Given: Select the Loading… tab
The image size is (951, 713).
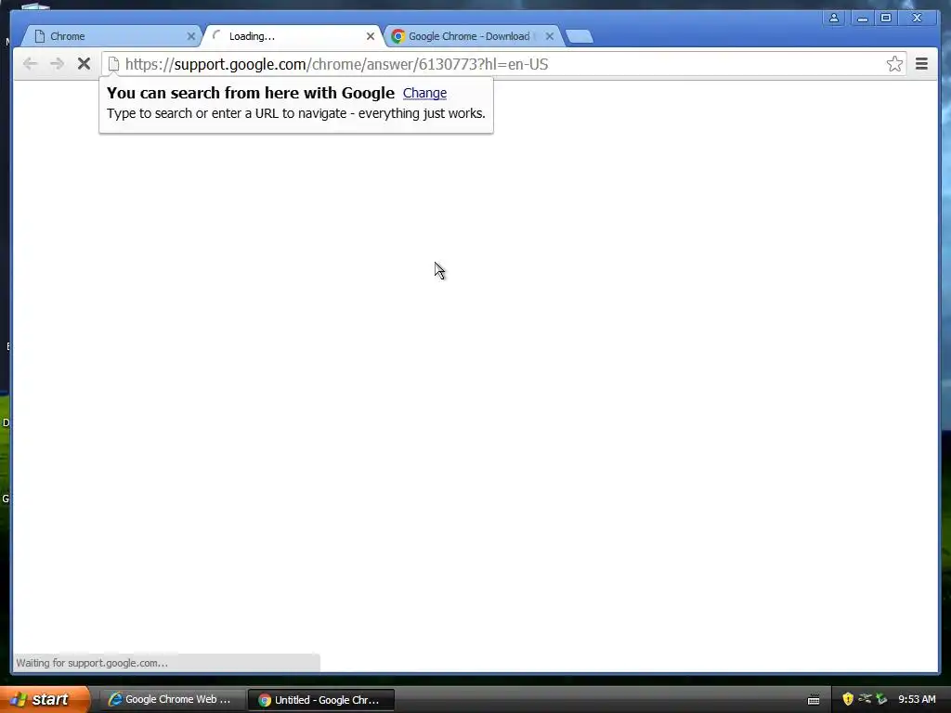Looking at the screenshot, I should point(291,36).
